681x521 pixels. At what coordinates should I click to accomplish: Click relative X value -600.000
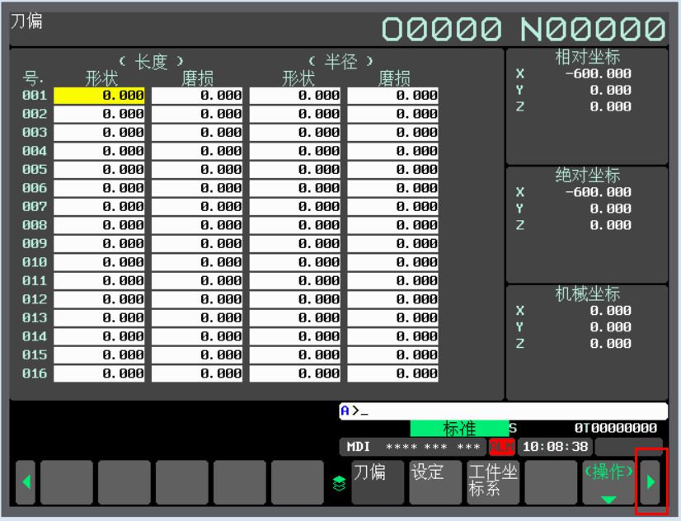tap(598, 74)
